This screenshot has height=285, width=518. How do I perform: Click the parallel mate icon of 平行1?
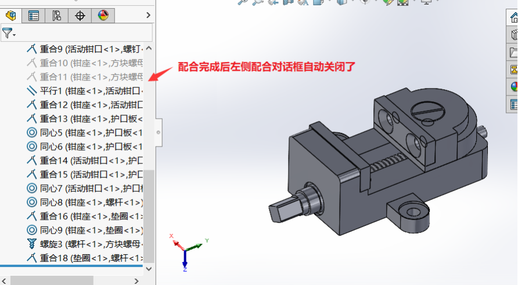coord(32,90)
